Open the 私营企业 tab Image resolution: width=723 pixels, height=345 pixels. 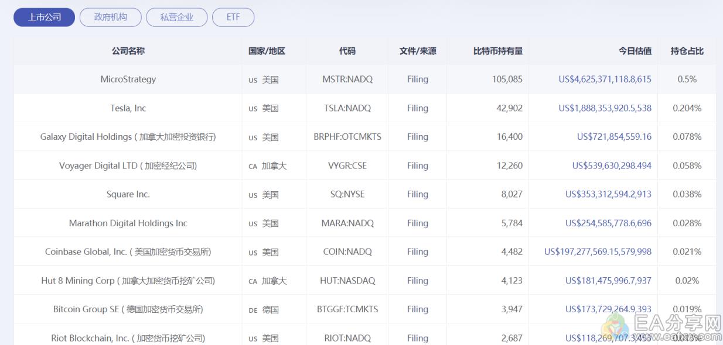coord(177,17)
